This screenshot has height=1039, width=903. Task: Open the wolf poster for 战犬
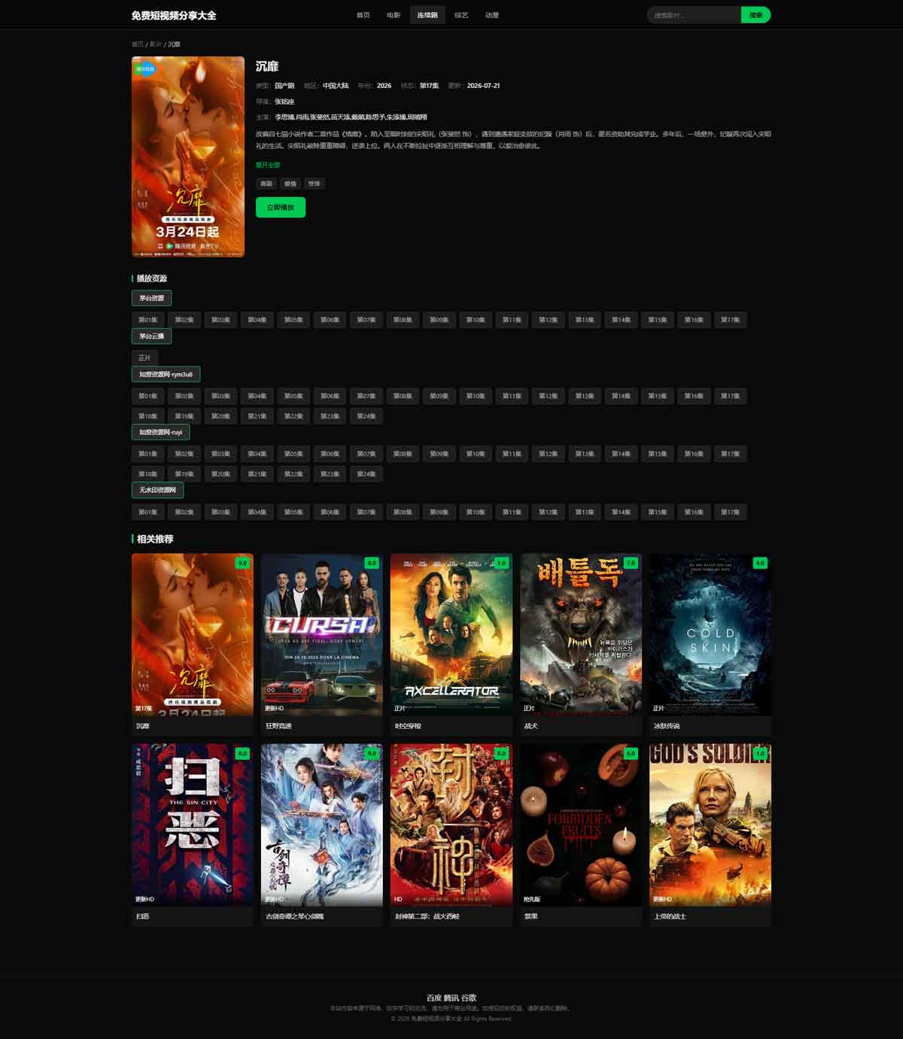click(x=581, y=634)
